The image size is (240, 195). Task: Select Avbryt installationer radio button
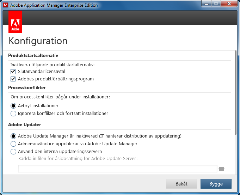[x=13, y=106]
